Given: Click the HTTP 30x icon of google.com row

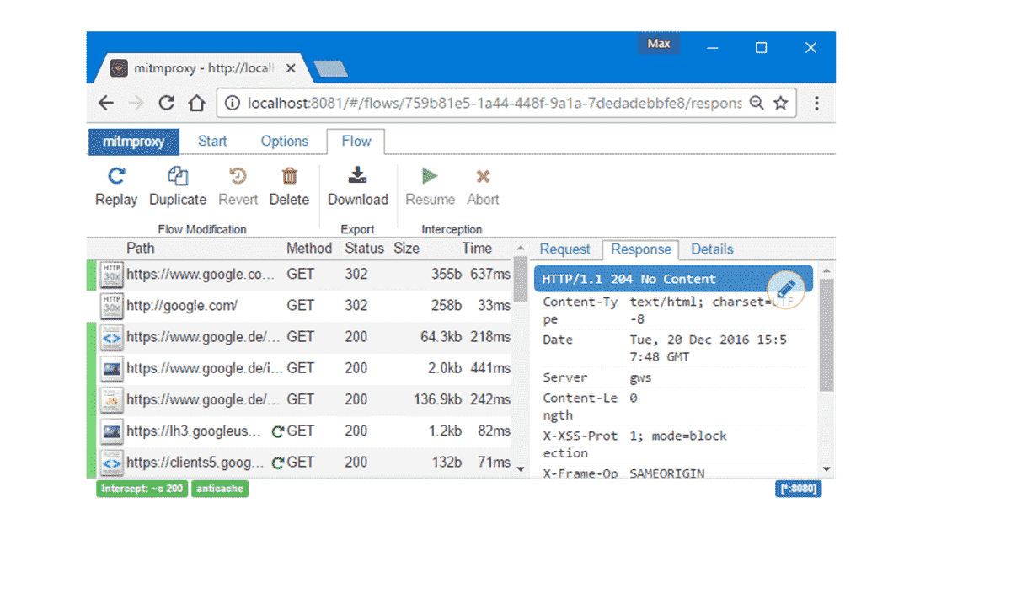Looking at the screenshot, I should coord(111,305).
